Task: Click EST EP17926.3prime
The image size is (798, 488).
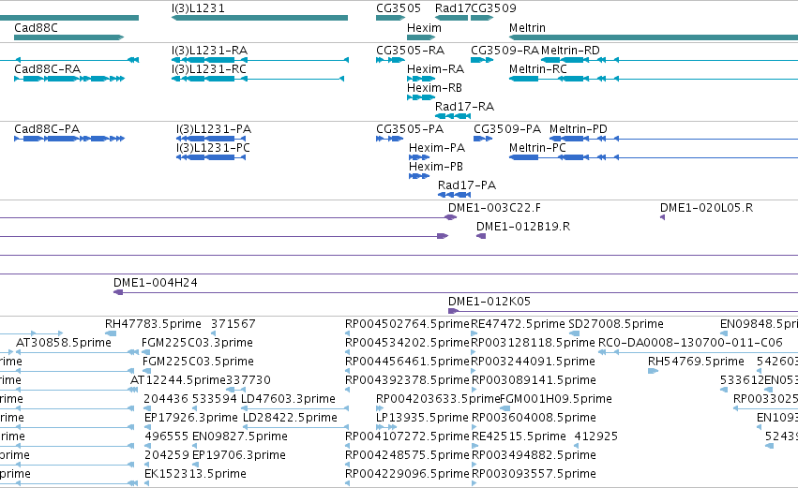Action: (x=191, y=418)
